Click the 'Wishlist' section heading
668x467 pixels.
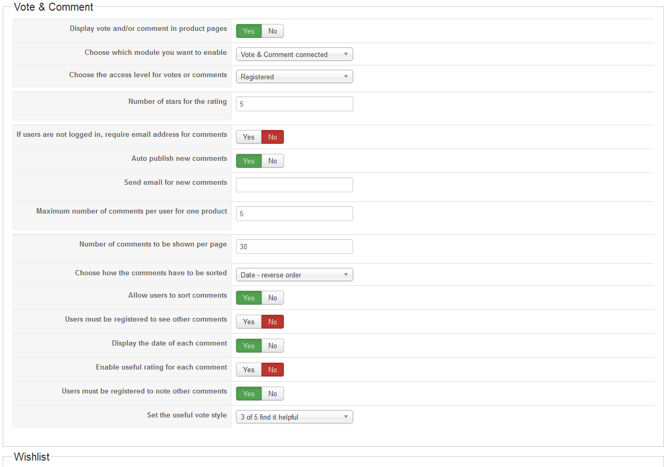tap(32, 457)
